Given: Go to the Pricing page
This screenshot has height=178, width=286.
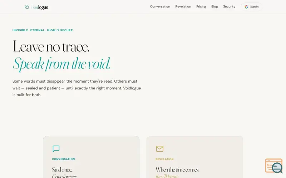Looking at the screenshot, I should pos(201,6).
